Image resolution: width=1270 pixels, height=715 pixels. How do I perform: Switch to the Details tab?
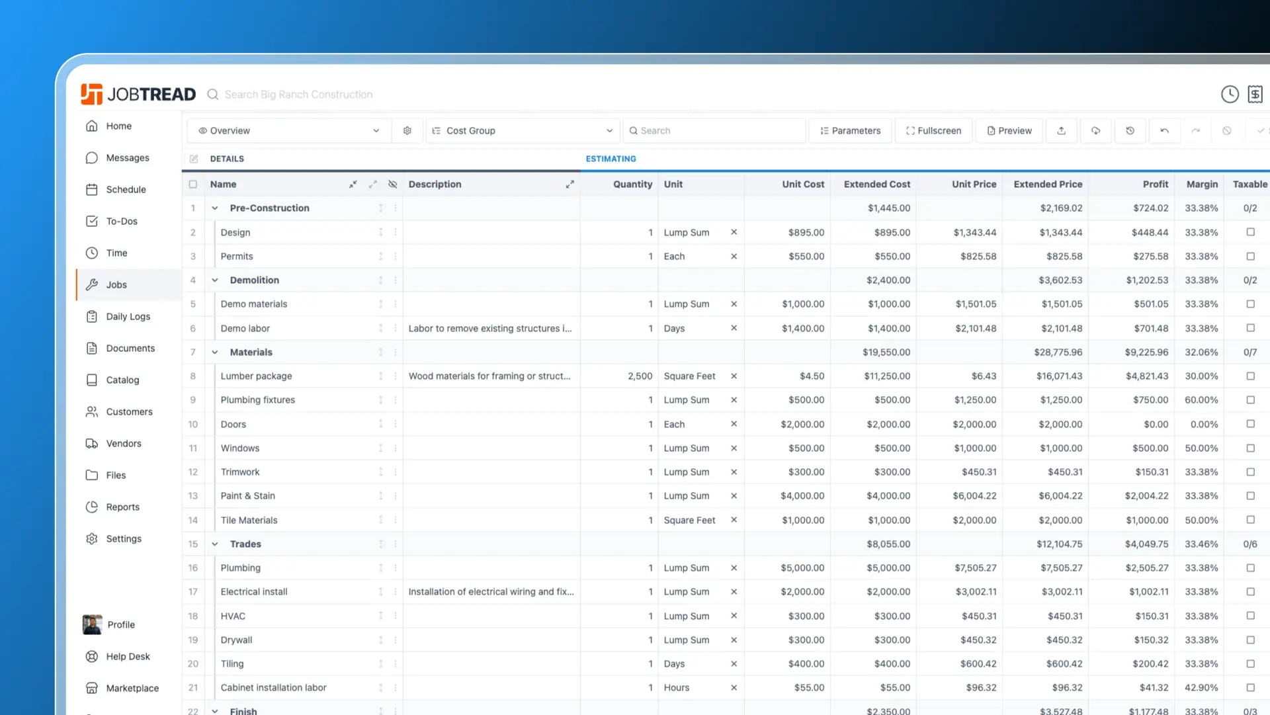[227, 159]
